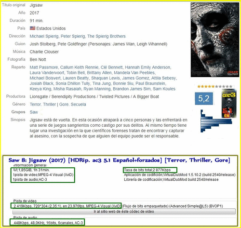Select the '2 419Kbps, 720*304' video track line
The image size is (241, 228).
(x=67, y=206)
